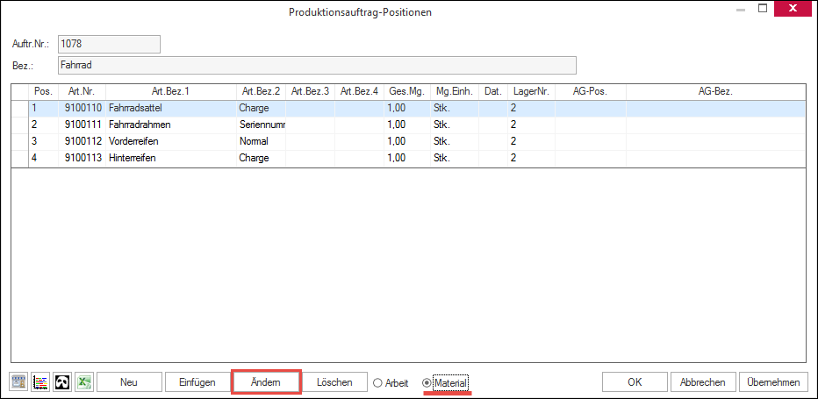This screenshot has height=399, width=818.
Task: Click the 1,00 quantity in Fahrradrahmen row
Action: point(407,125)
